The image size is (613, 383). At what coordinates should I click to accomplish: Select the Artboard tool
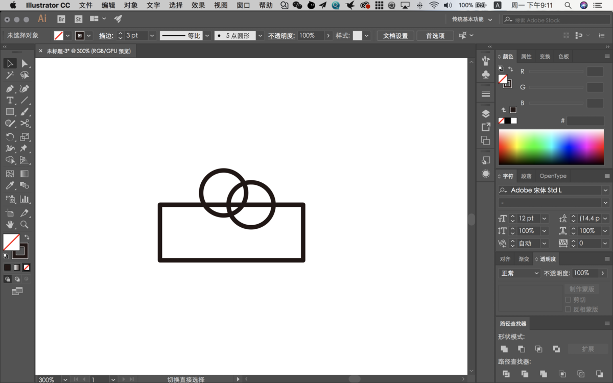(x=10, y=213)
